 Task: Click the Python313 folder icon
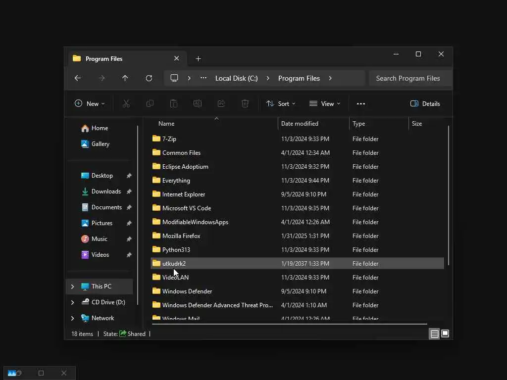156,249
